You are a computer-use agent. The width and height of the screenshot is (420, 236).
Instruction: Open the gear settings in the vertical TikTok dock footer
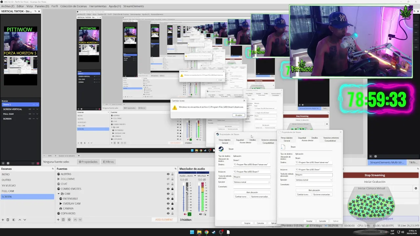8,163
